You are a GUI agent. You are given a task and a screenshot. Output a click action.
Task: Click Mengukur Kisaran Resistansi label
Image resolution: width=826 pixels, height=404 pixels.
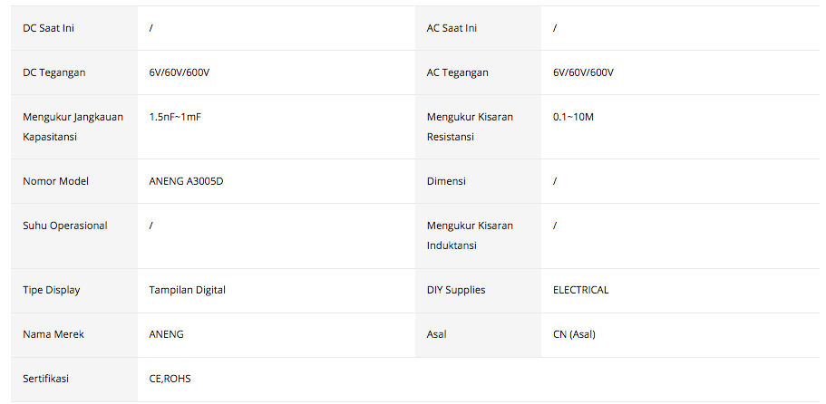(468, 127)
